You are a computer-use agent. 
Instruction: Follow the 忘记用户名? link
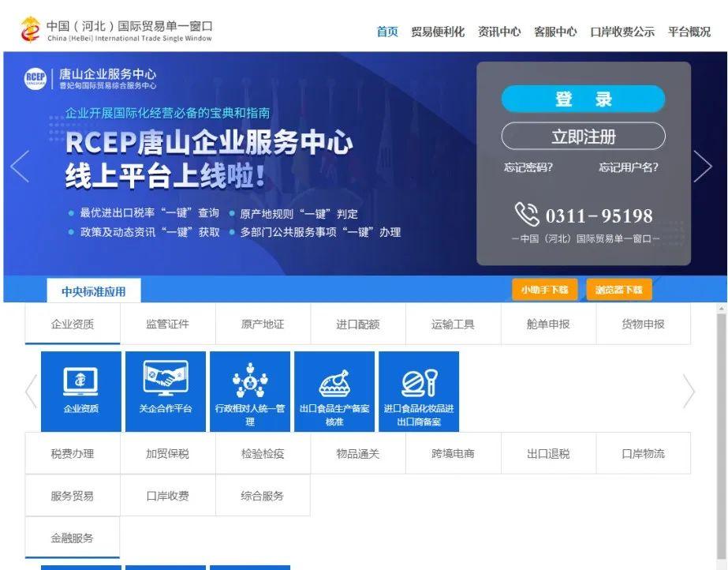click(x=628, y=167)
